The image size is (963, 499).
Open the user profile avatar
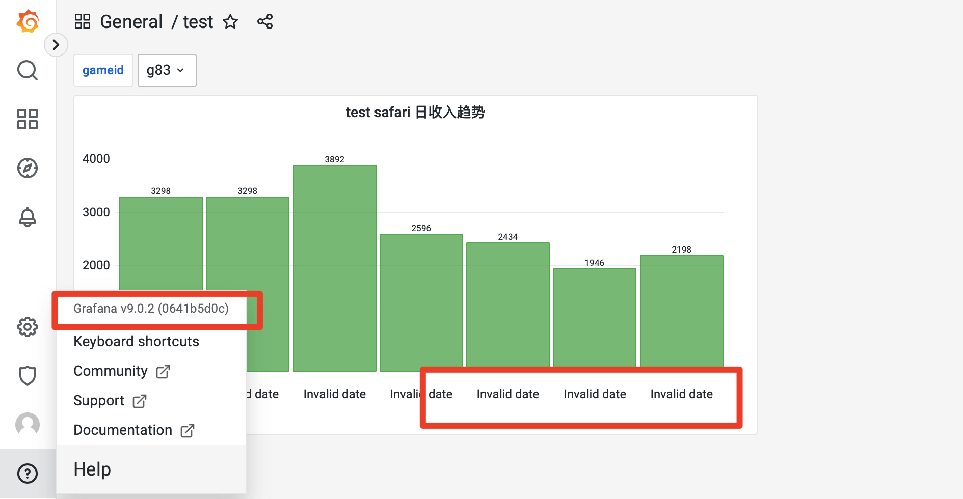coord(28,424)
